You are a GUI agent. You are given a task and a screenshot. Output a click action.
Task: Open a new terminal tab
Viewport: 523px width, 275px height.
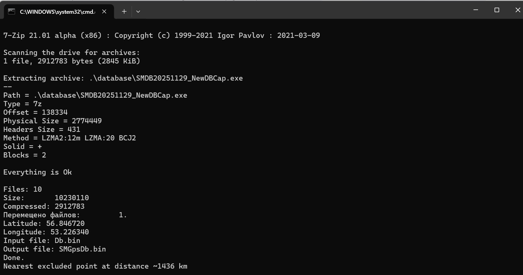[x=124, y=12]
